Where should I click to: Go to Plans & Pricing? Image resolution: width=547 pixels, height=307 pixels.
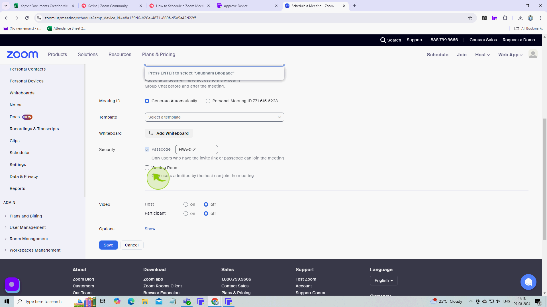click(x=159, y=54)
